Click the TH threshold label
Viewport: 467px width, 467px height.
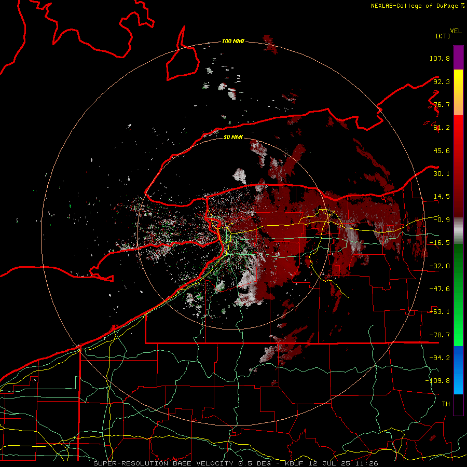(446, 404)
